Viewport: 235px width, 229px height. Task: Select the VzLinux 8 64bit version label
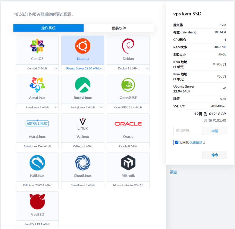coord(83,146)
